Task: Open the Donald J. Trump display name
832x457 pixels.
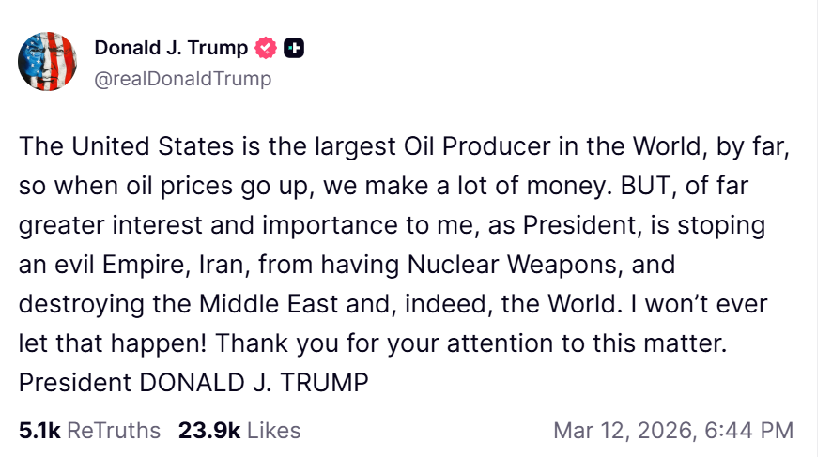Action: point(171,48)
